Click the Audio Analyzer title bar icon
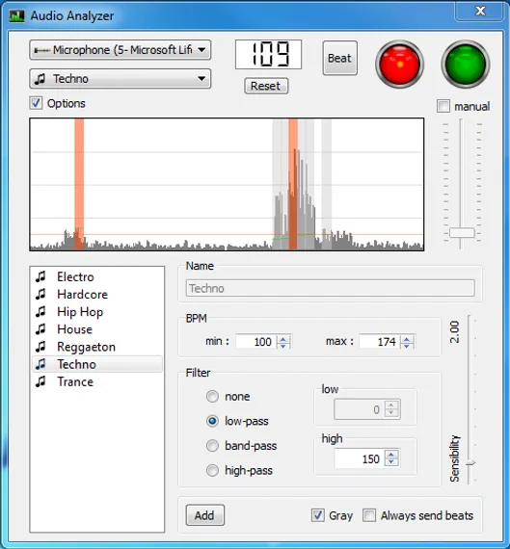The image size is (510, 549). tap(16, 16)
